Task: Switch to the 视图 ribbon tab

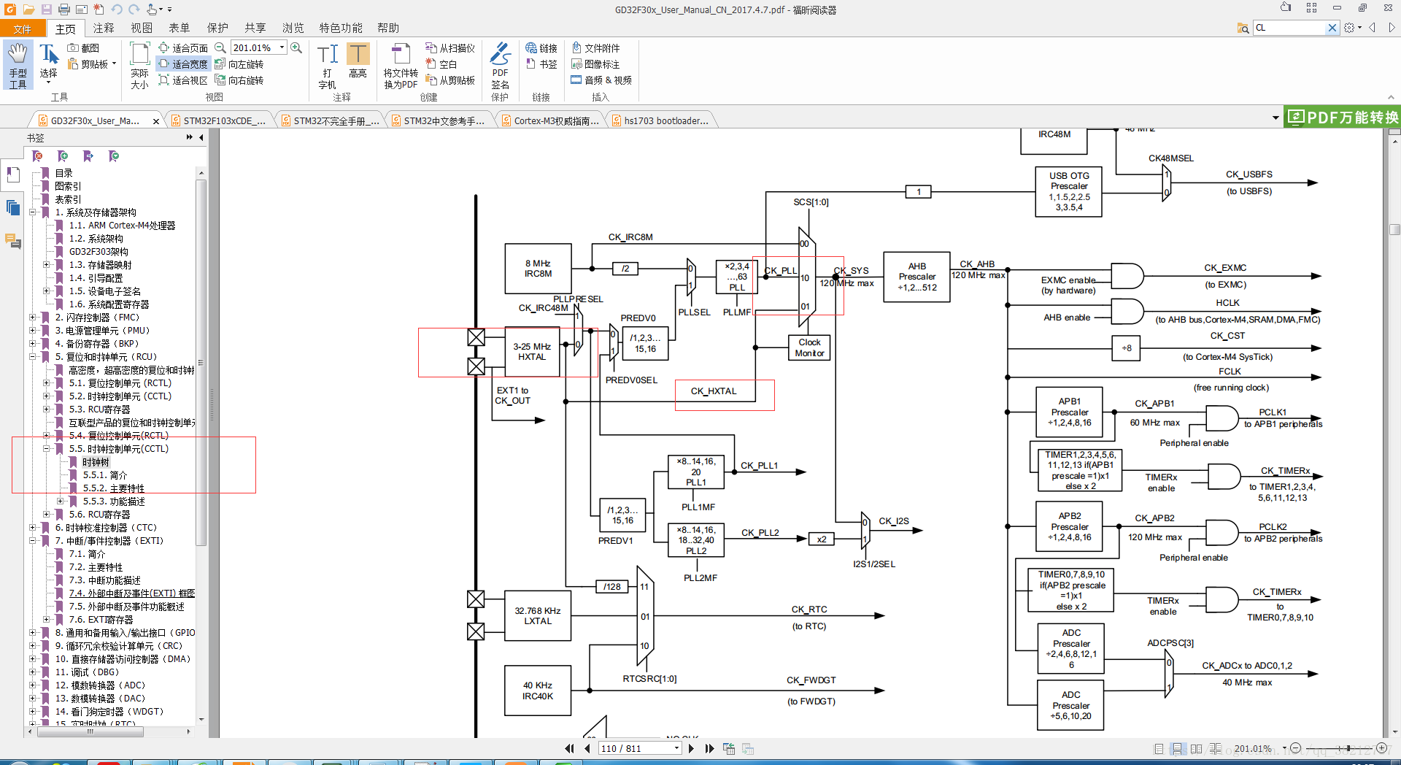Action: 142,28
